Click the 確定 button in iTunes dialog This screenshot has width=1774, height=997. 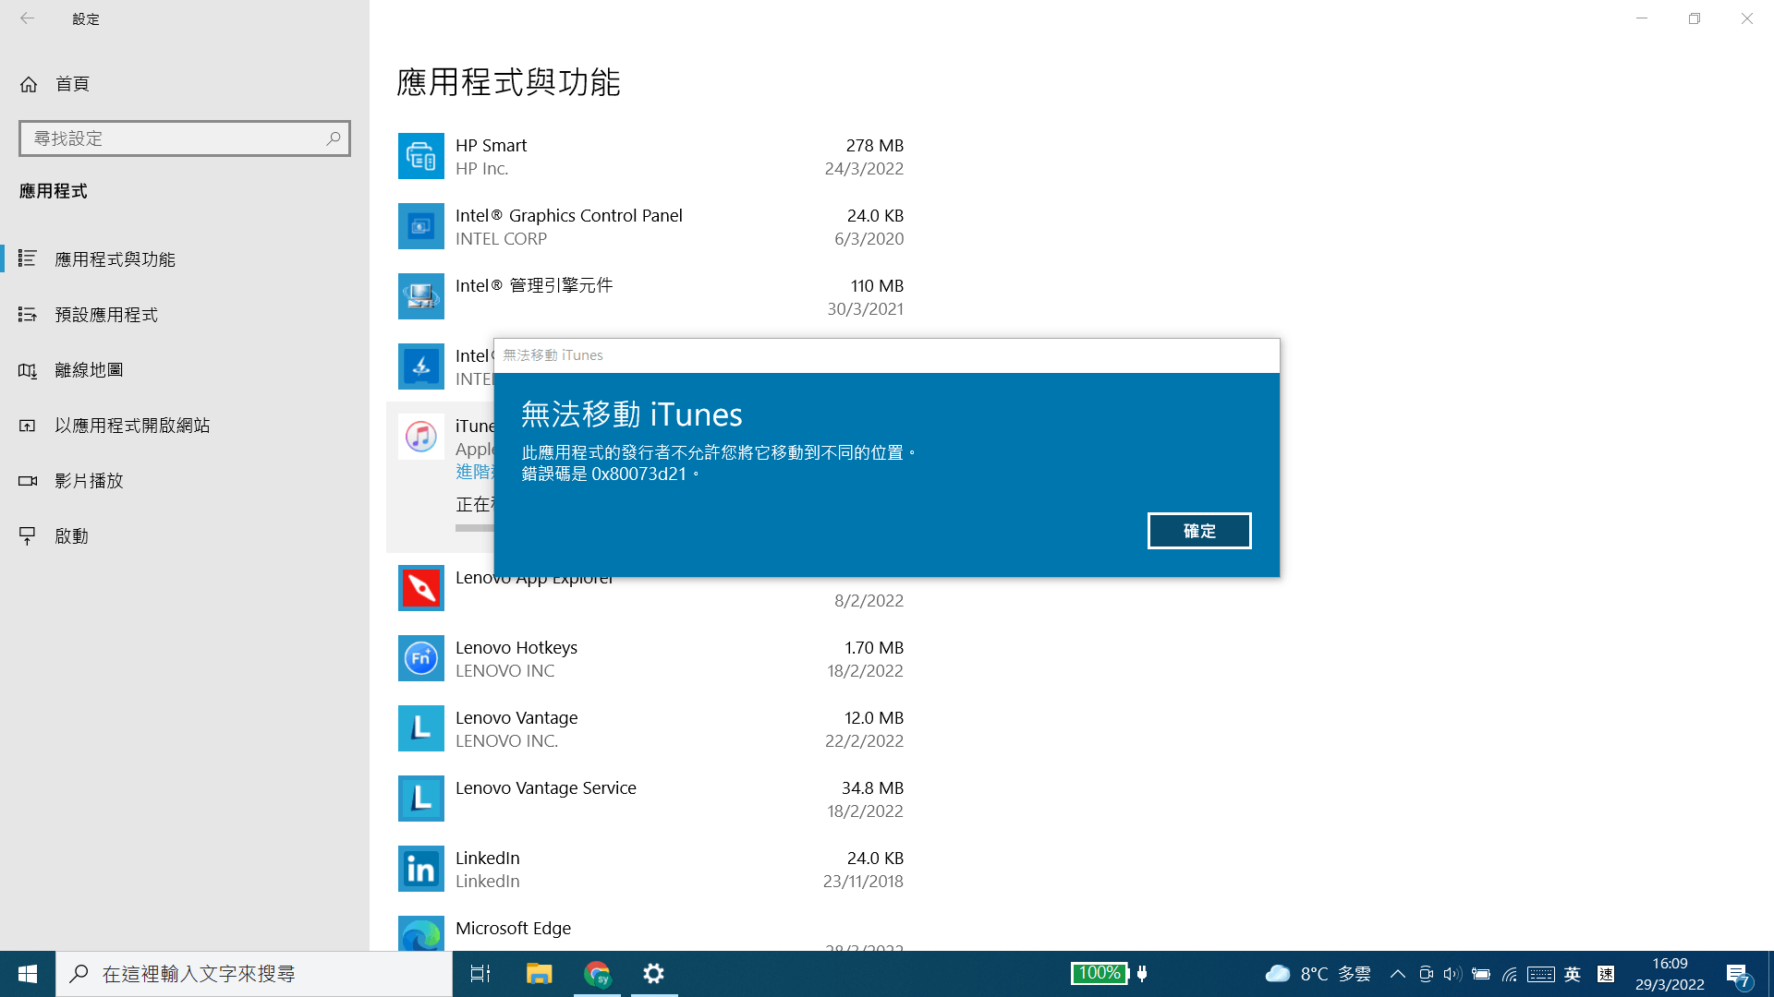(x=1198, y=531)
